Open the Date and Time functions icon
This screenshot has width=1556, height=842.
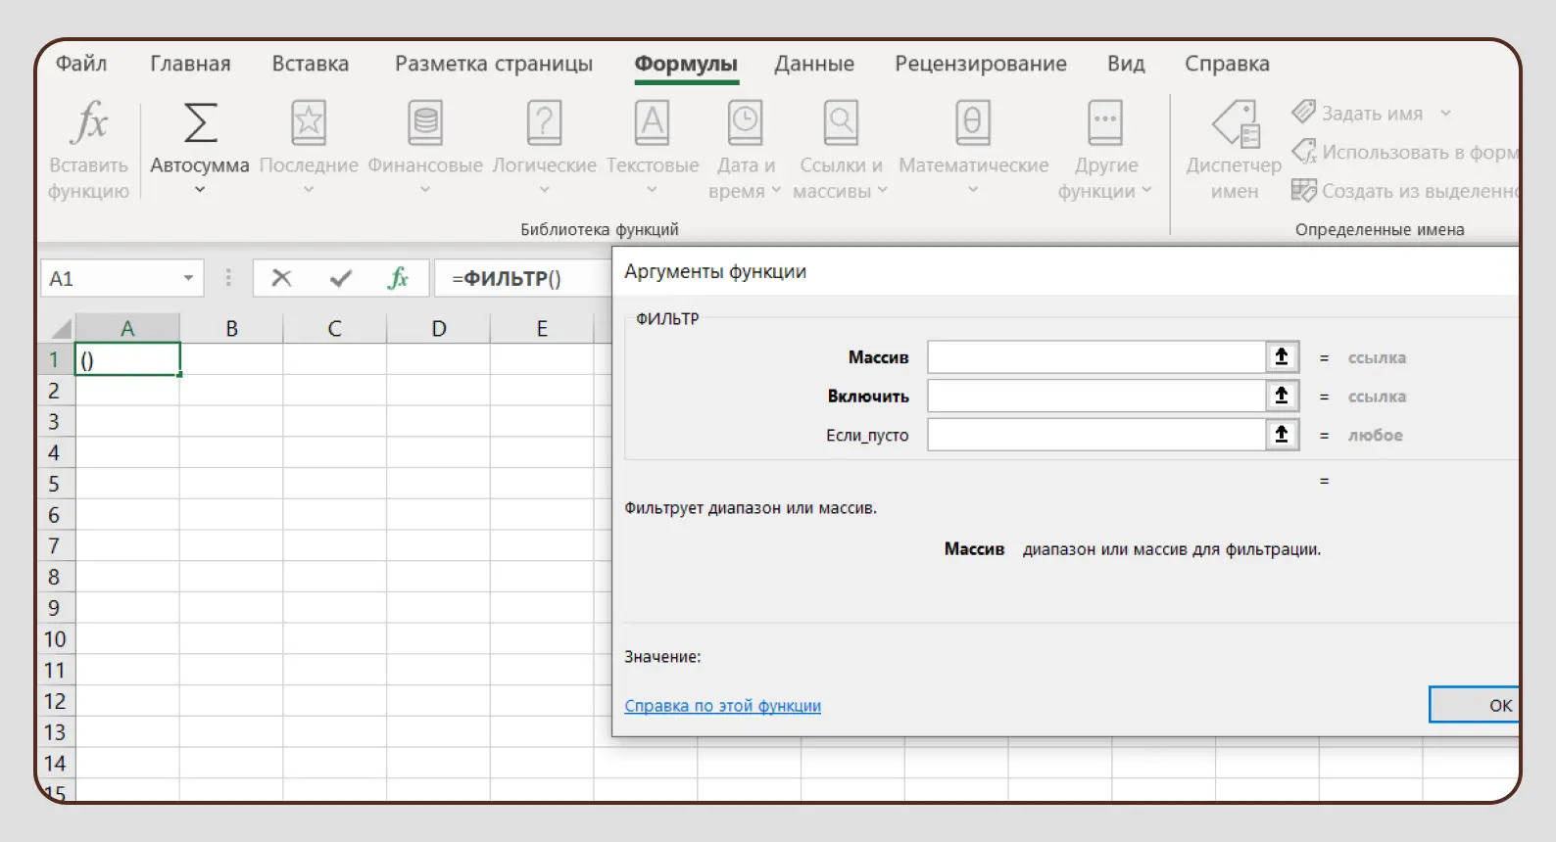[x=746, y=123]
